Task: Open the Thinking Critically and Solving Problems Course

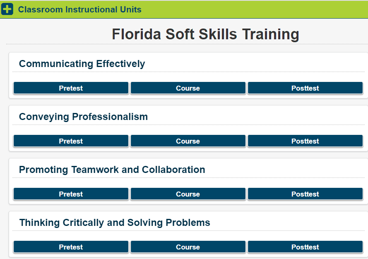Action: click(188, 247)
